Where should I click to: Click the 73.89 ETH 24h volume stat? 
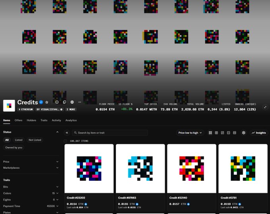coord(169,109)
